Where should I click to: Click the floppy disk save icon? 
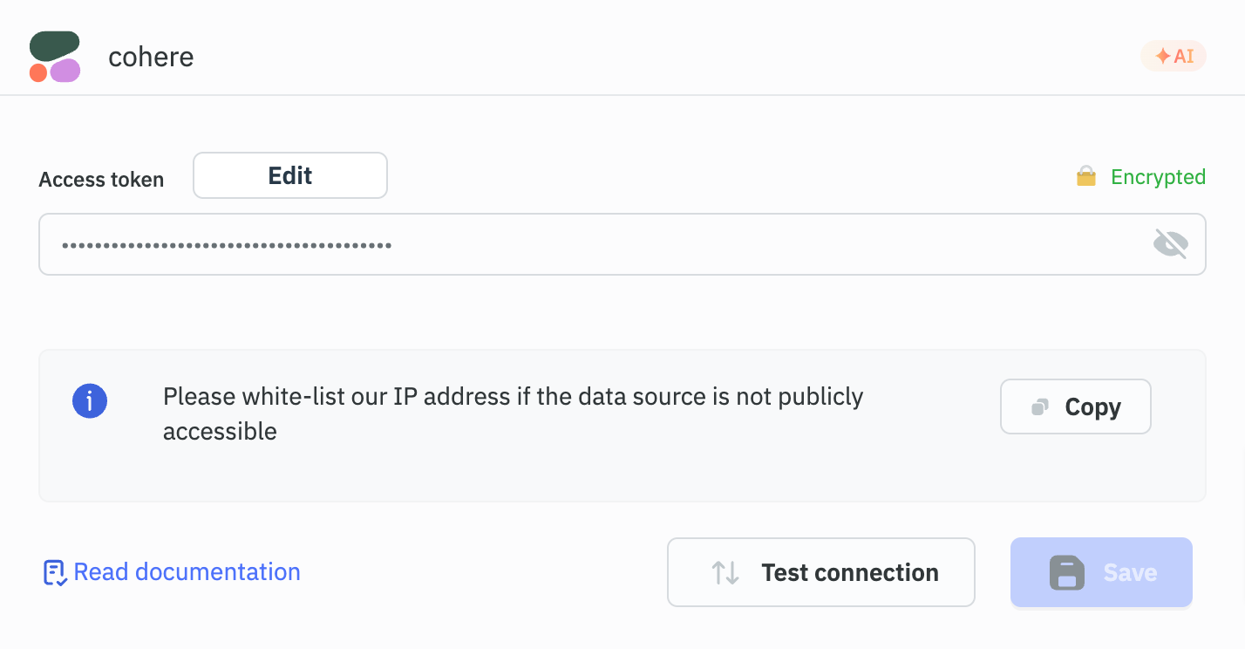tap(1066, 573)
